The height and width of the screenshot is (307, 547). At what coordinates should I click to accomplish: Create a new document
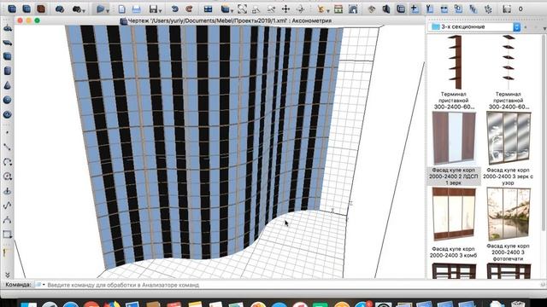[121, 9]
